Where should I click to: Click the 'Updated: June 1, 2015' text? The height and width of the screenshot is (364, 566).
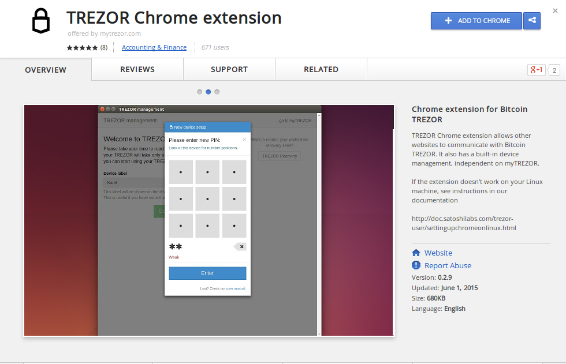445,288
